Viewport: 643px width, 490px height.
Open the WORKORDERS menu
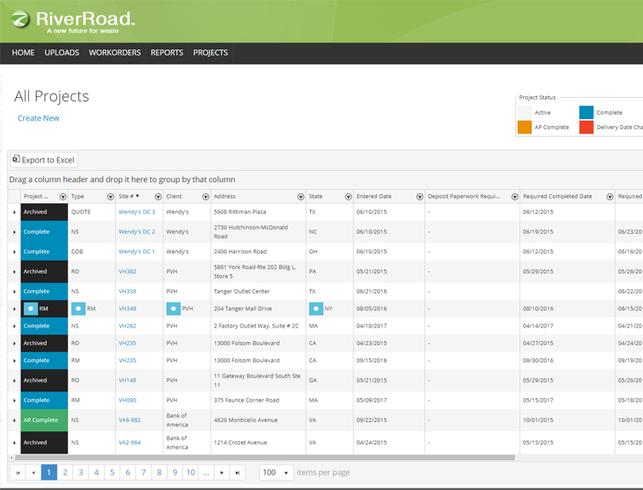click(115, 53)
